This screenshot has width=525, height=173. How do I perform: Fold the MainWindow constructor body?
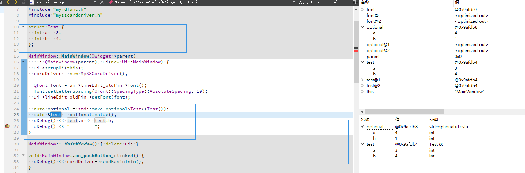(x=23, y=62)
